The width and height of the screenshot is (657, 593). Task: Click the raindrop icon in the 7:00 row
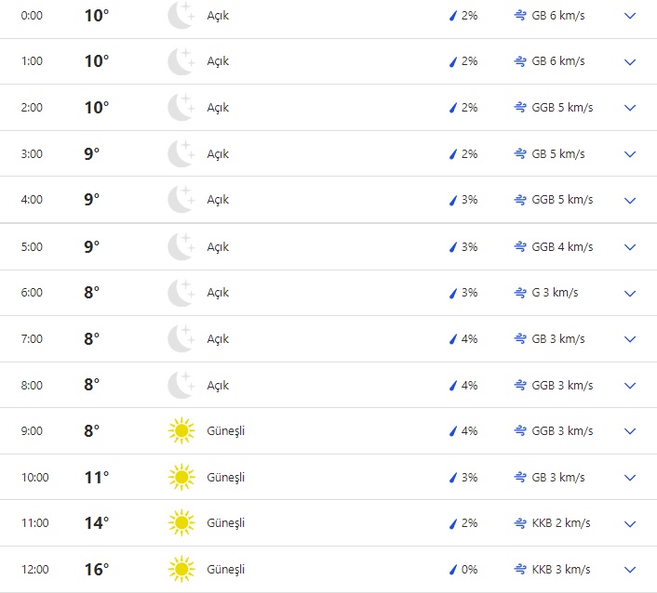[x=453, y=339]
